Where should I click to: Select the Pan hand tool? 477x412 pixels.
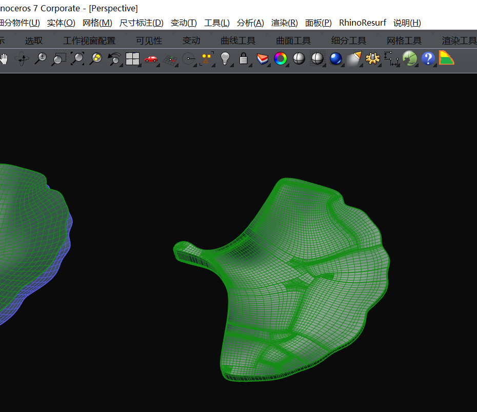tap(5, 59)
